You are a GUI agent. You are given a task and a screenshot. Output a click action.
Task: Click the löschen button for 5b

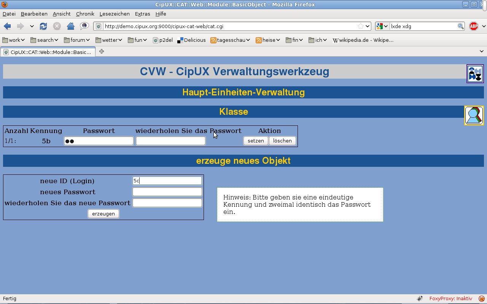point(282,141)
